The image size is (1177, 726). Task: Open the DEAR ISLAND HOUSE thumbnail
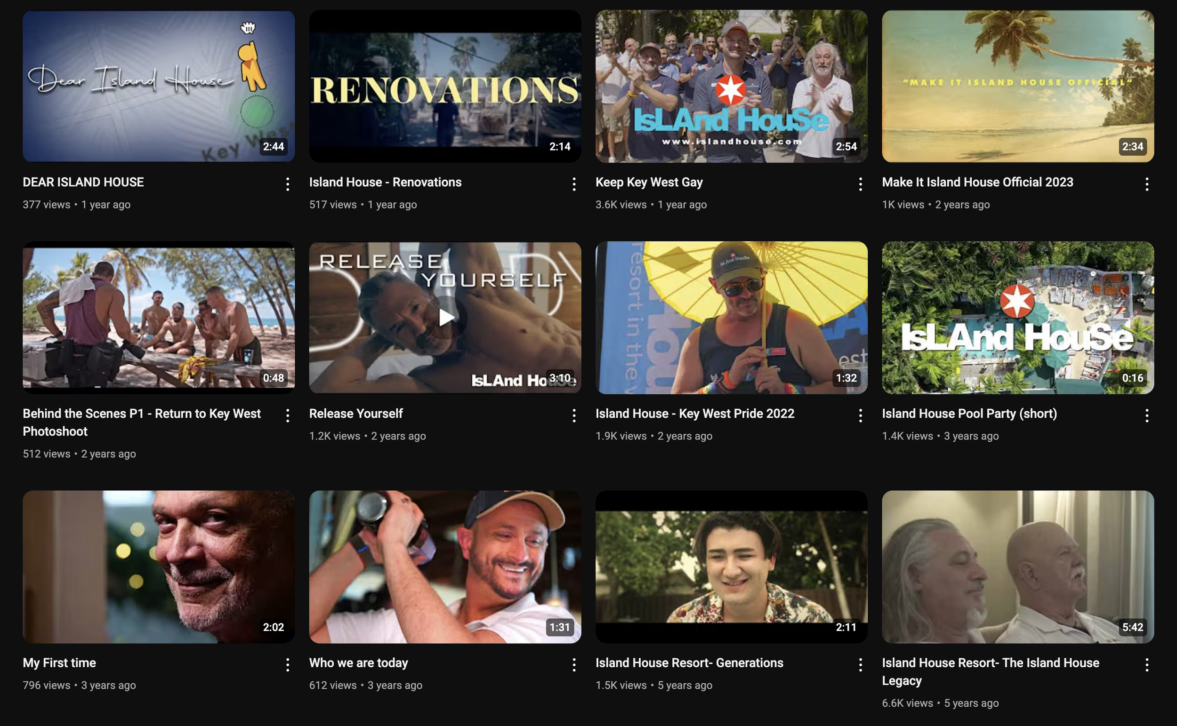click(159, 87)
